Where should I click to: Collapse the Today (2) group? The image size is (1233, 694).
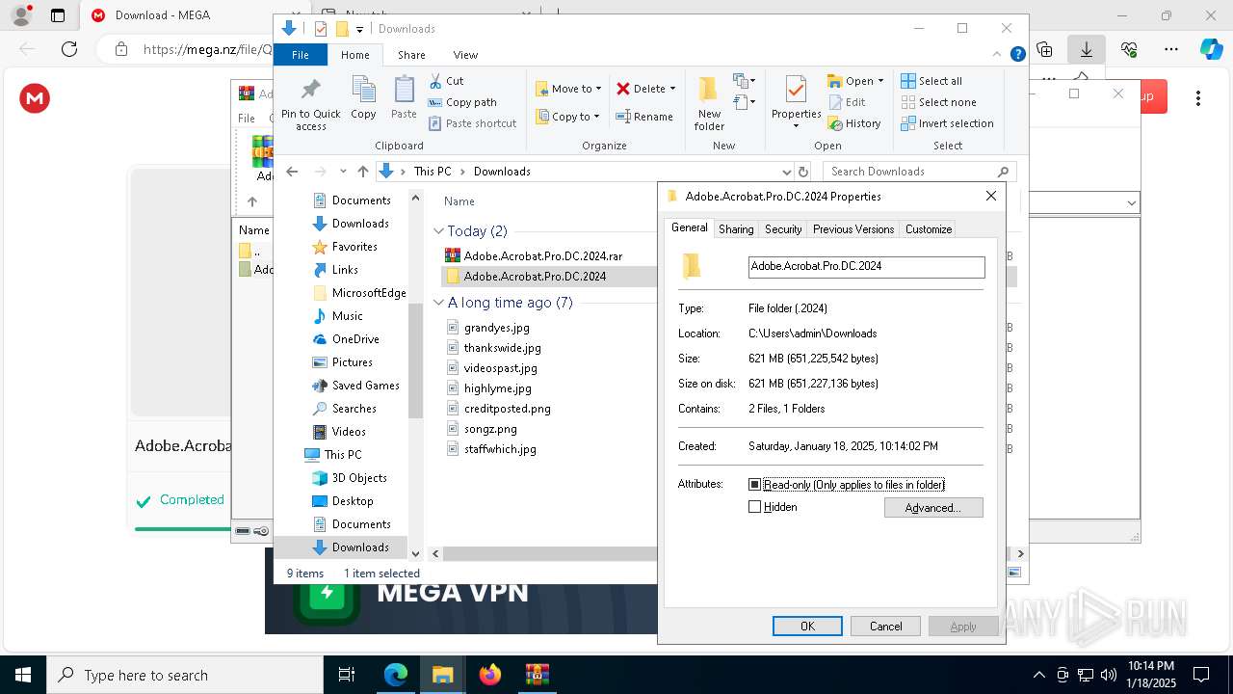(438, 231)
